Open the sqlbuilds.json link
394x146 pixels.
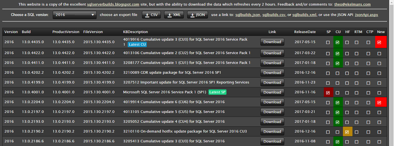248,15
